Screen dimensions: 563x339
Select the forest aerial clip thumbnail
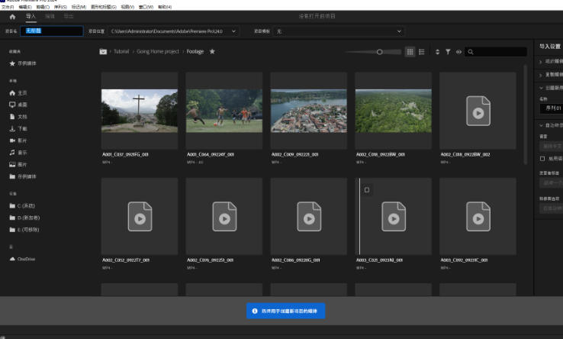[x=394, y=111]
